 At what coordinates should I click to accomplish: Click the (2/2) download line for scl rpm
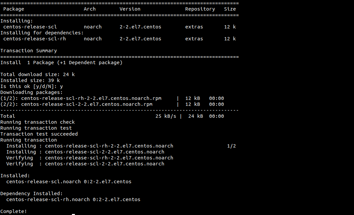[x=112, y=104]
